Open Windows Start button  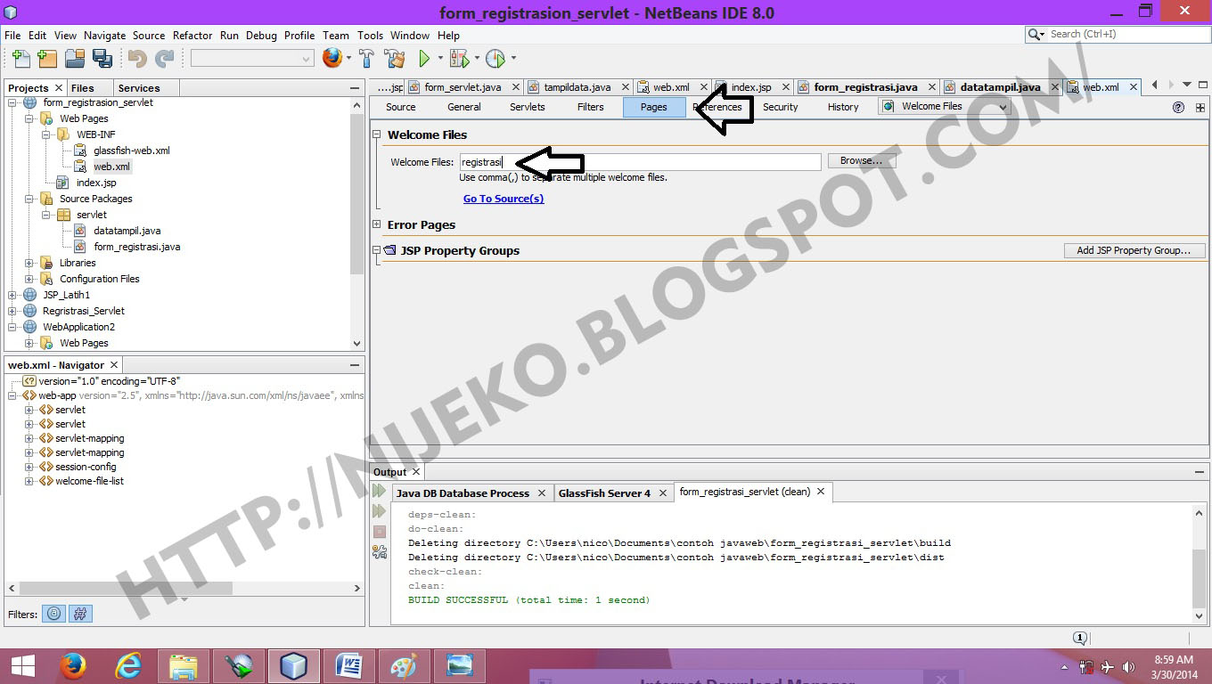coord(22,666)
